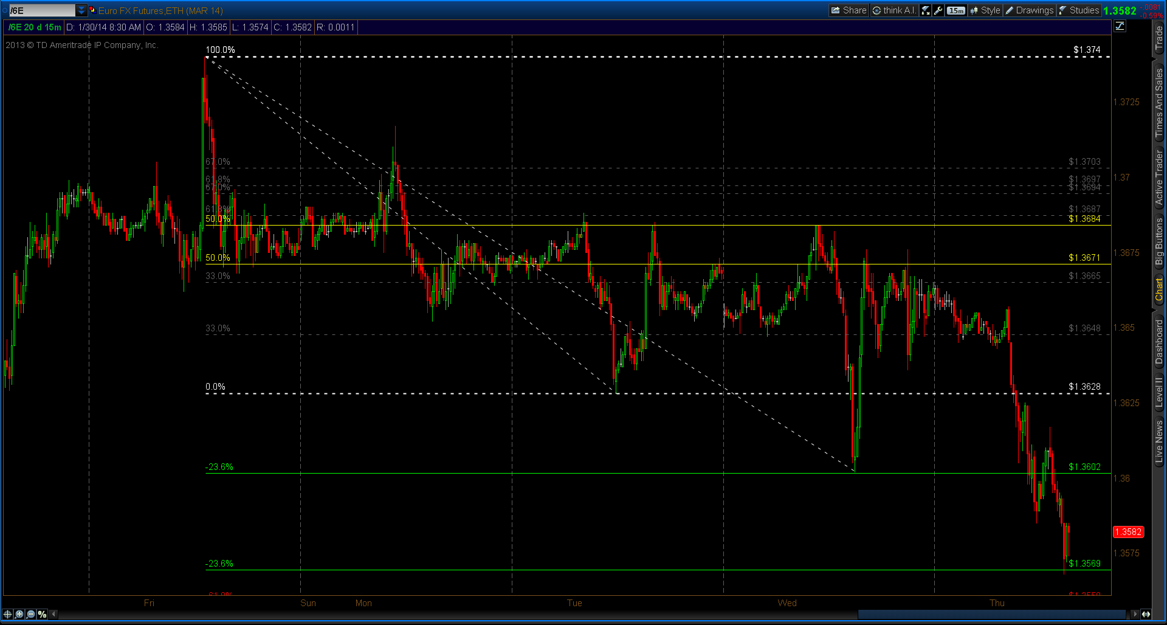Click the current price bubble 1.3582

[x=1128, y=532]
